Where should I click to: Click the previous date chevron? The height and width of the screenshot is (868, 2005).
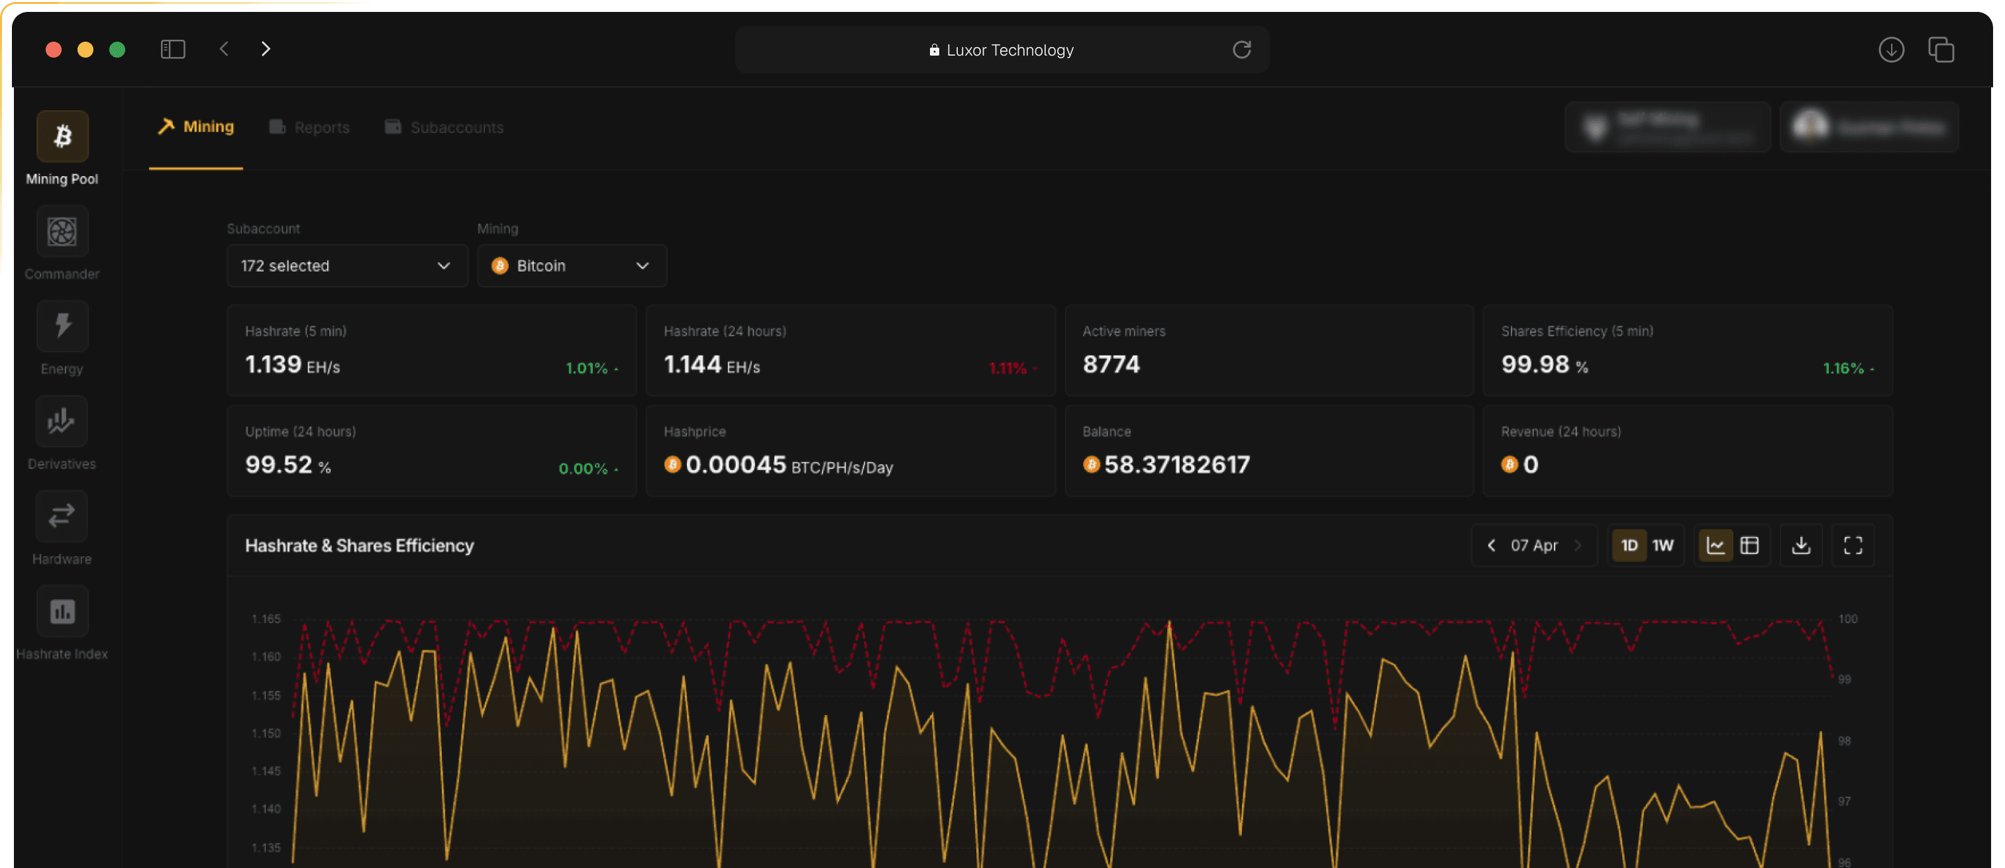click(x=1491, y=545)
